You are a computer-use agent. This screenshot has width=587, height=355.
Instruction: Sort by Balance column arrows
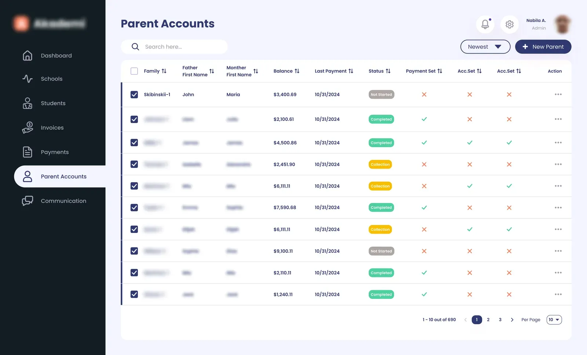click(x=297, y=71)
